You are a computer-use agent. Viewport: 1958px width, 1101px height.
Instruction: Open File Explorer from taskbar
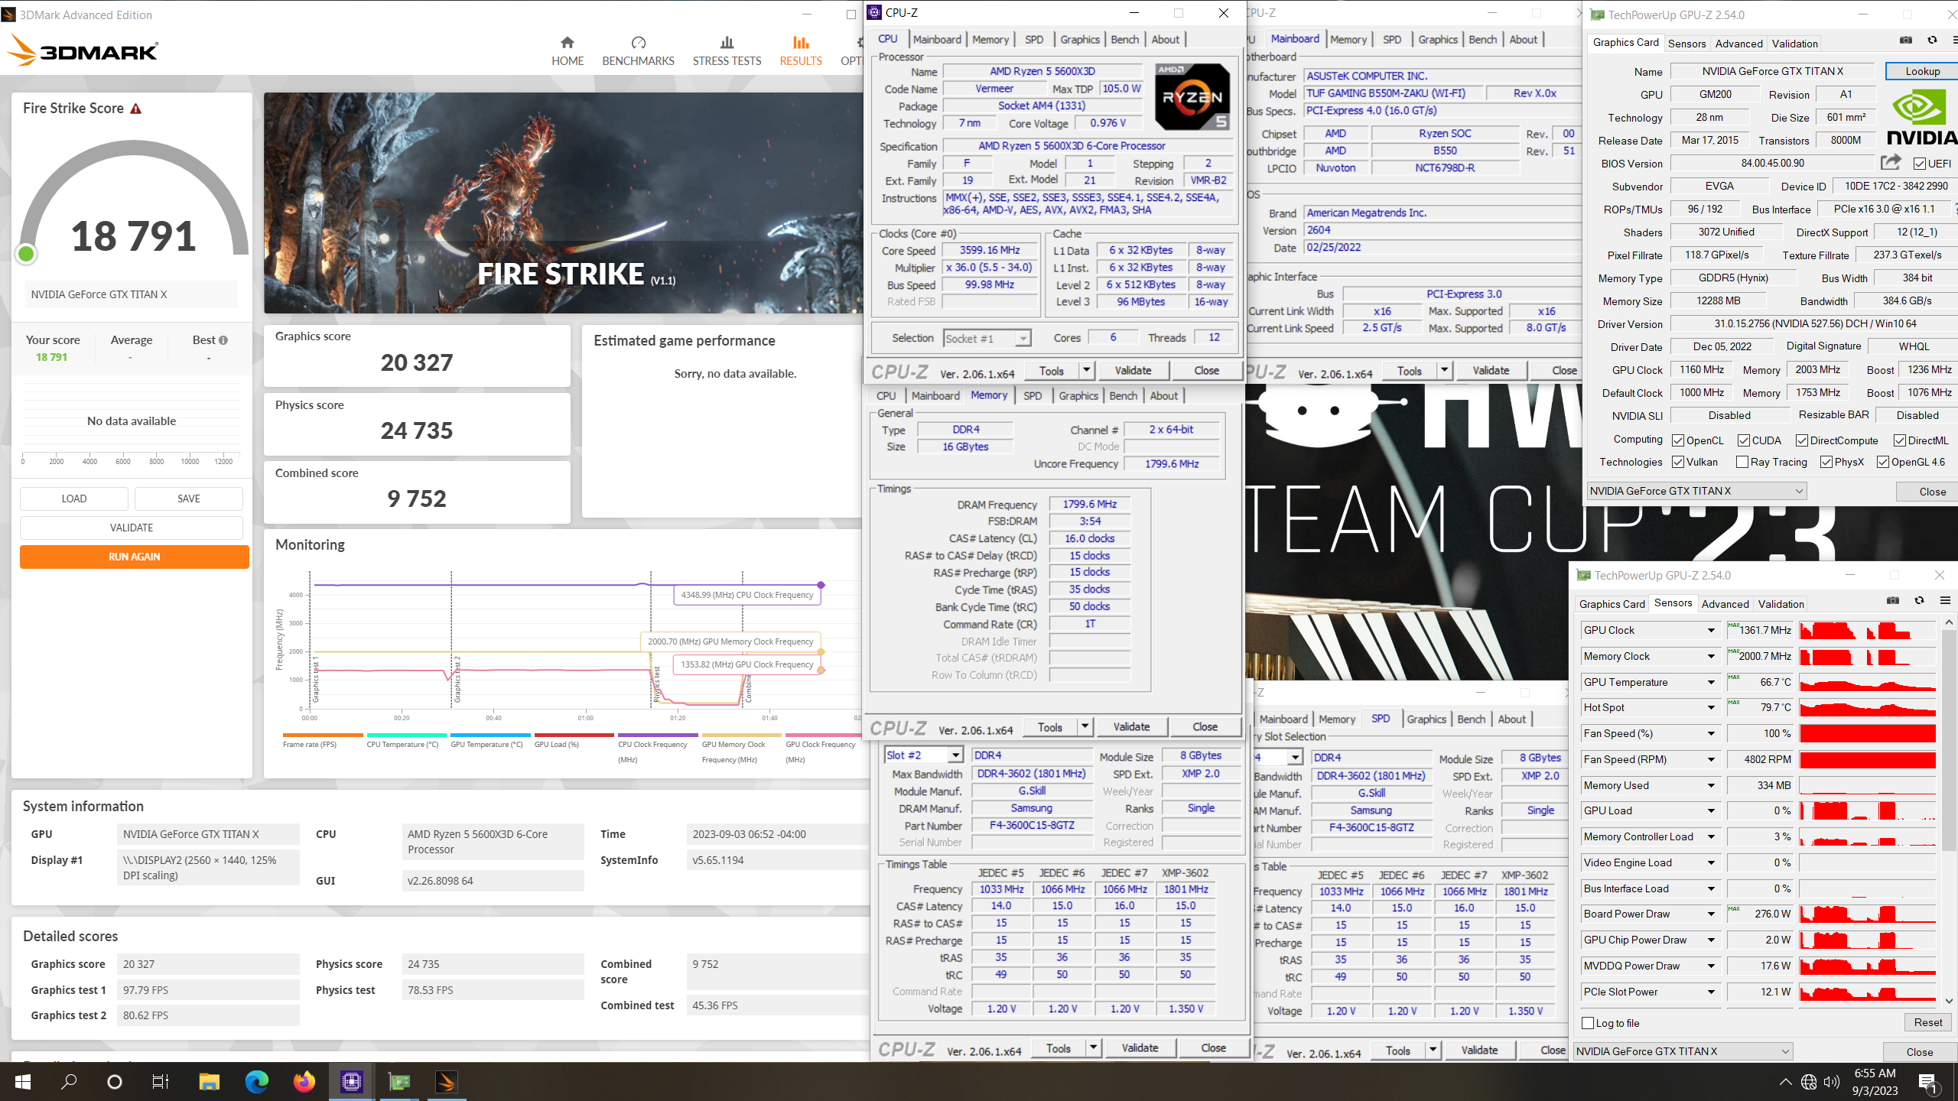click(x=209, y=1081)
